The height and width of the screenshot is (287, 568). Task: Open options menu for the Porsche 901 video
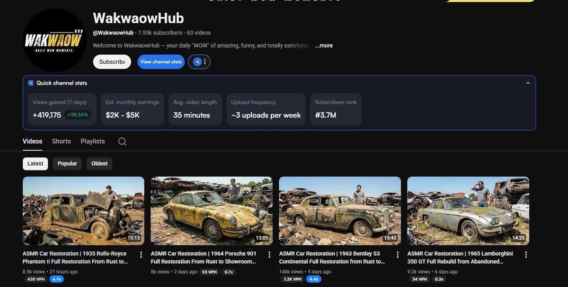point(269,255)
